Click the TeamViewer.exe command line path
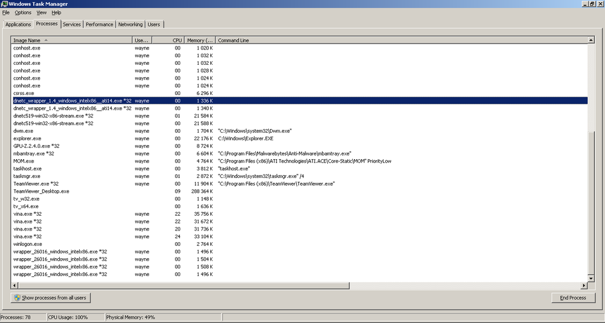This screenshot has height=323, width=605. tap(277, 184)
